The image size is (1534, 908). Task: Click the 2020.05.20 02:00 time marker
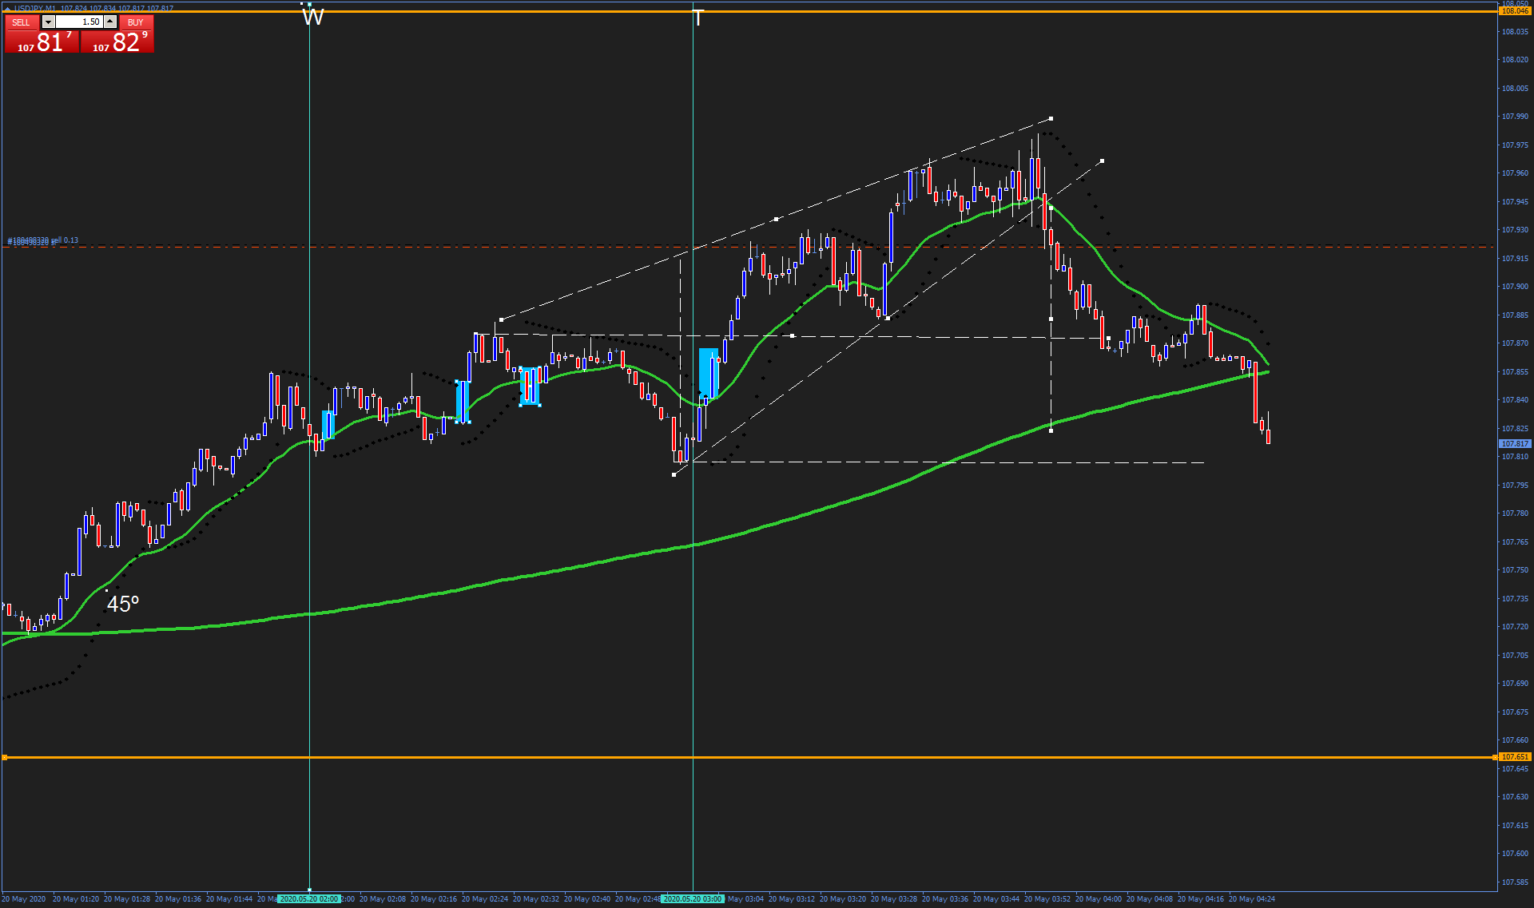(309, 898)
